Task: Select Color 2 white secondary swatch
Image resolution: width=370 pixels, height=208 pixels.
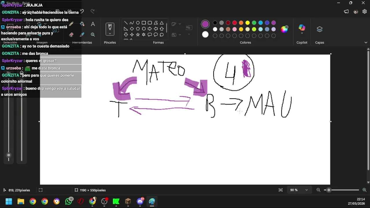Action: (x=205, y=35)
